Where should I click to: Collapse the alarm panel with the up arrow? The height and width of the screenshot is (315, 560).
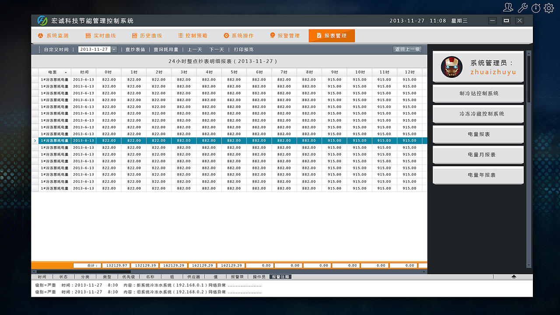click(514, 276)
